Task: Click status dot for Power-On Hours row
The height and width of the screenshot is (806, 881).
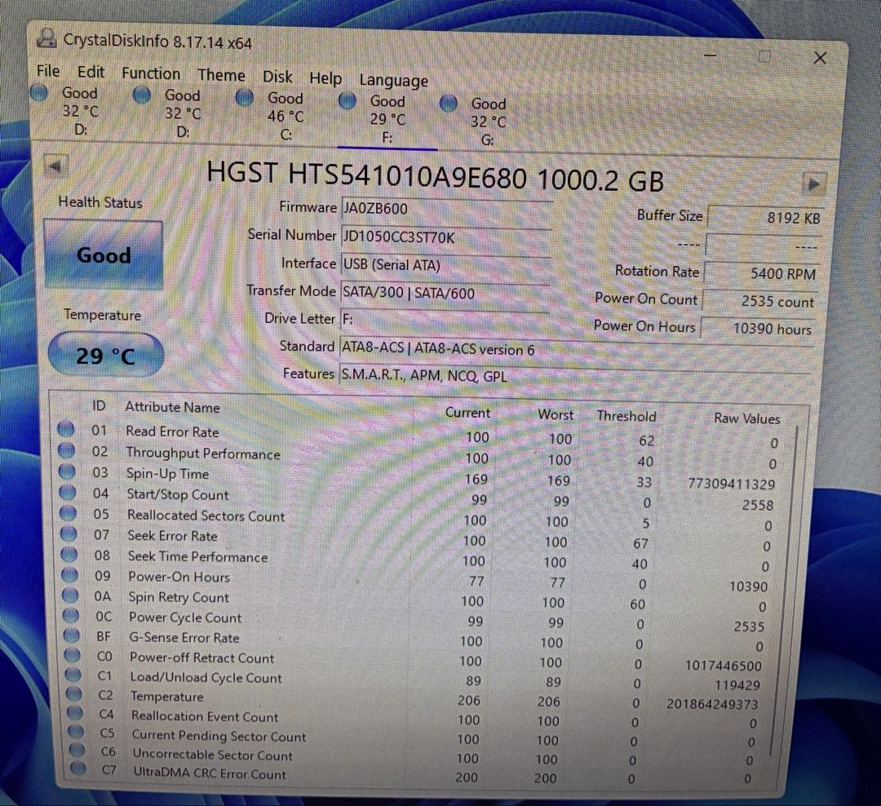Action: 69,574
